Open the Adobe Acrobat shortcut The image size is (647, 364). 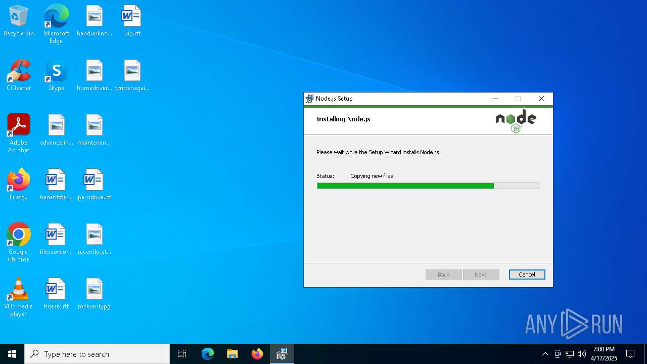(x=19, y=133)
